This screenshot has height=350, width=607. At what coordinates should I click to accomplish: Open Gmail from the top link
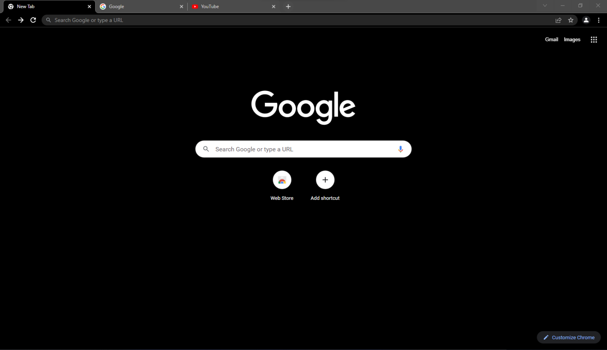552,39
